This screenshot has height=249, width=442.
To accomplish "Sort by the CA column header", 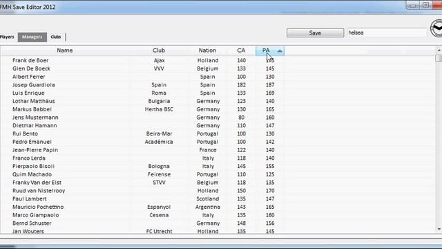I will [x=241, y=50].
